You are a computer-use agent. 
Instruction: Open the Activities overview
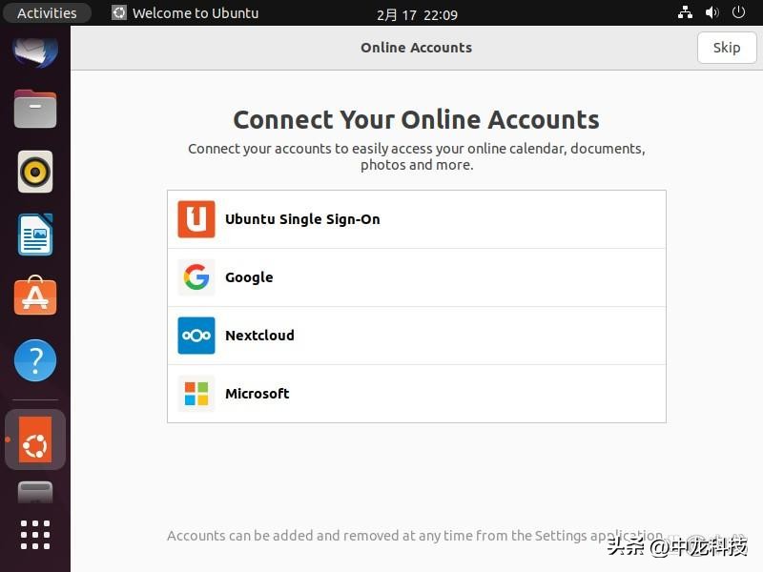point(47,12)
